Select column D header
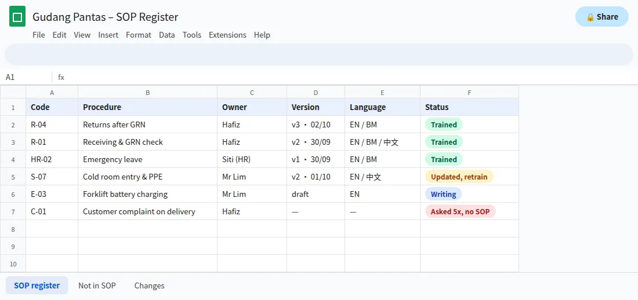 coord(316,92)
